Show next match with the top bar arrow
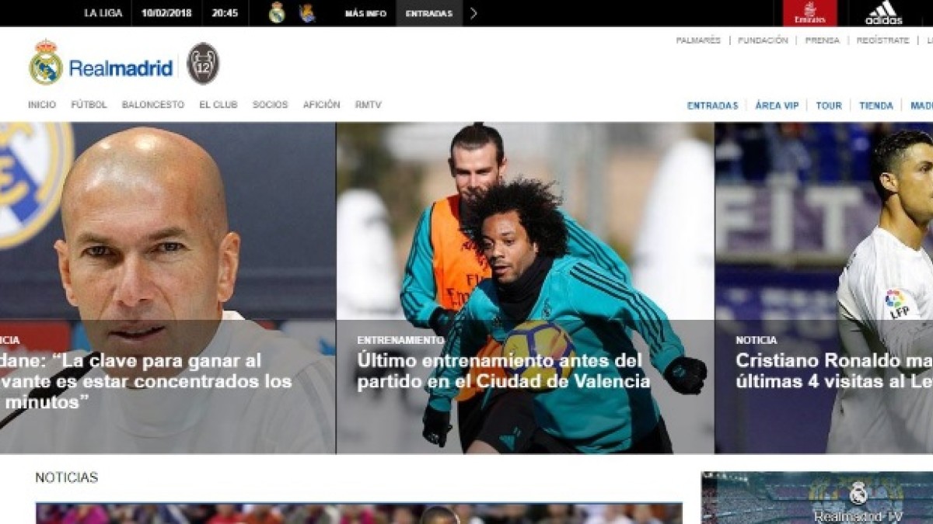Viewport: 933px width, 524px height. click(473, 13)
